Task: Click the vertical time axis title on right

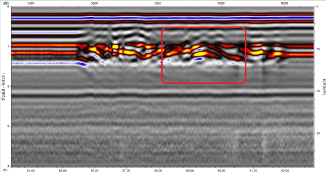Action: 324,87
